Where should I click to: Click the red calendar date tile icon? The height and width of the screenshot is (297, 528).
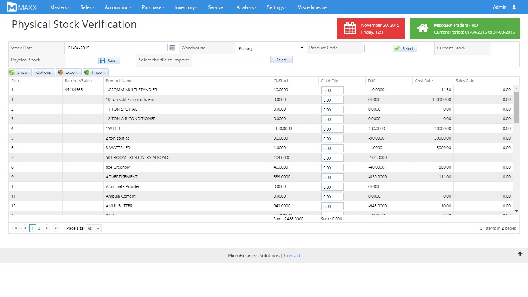pos(349,29)
